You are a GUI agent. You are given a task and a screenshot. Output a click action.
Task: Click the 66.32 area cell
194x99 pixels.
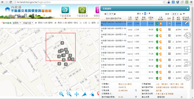(151, 66)
